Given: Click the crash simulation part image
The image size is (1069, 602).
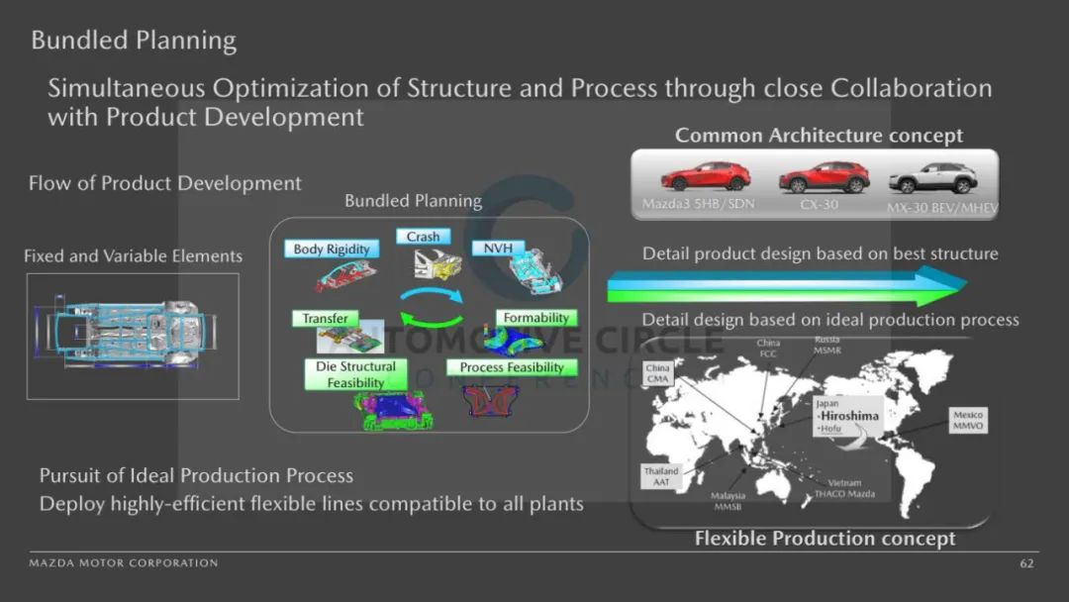Looking at the screenshot, I should [x=437, y=263].
